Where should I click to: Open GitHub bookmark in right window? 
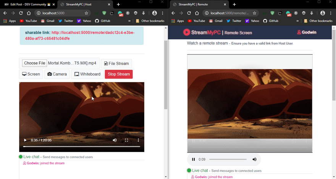[x=271, y=21]
